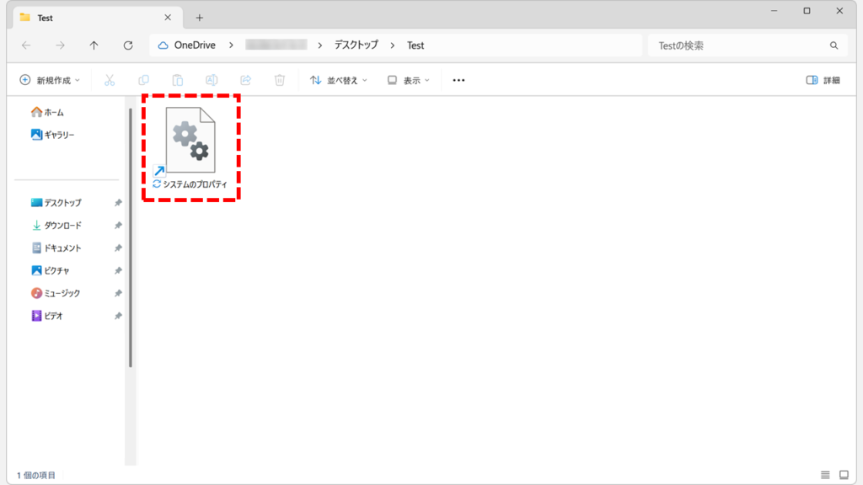Expand chevron before デスクトップ in address bar

(x=319, y=45)
